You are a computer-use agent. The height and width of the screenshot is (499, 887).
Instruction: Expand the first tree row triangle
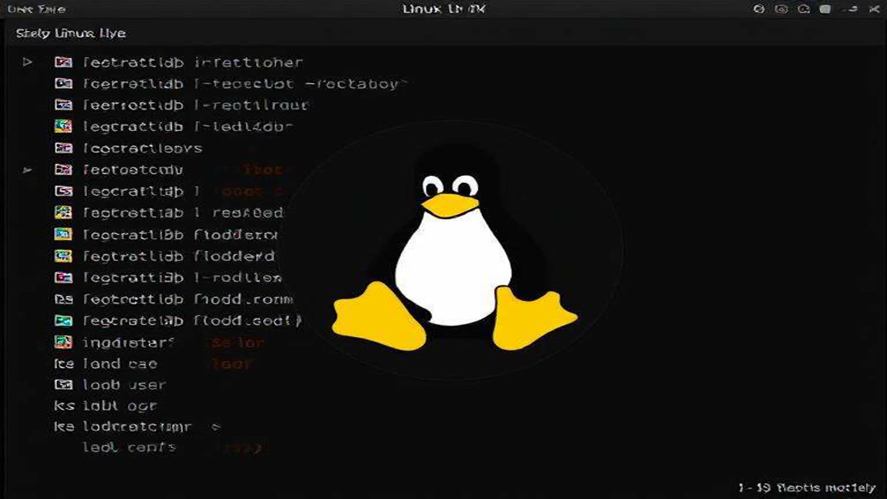(27, 62)
